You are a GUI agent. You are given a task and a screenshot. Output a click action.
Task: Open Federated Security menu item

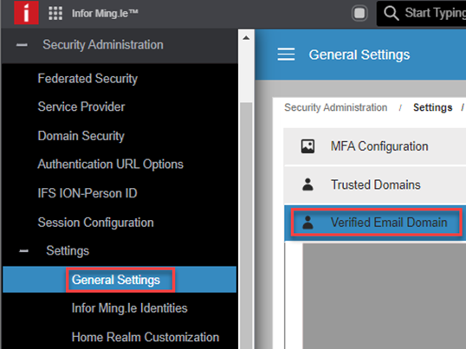(x=87, y=79)
